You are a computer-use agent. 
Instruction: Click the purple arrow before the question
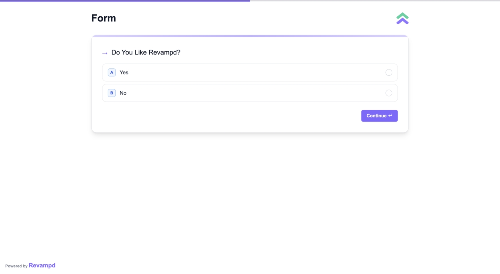pyautogui.click(x=105, y=53)
